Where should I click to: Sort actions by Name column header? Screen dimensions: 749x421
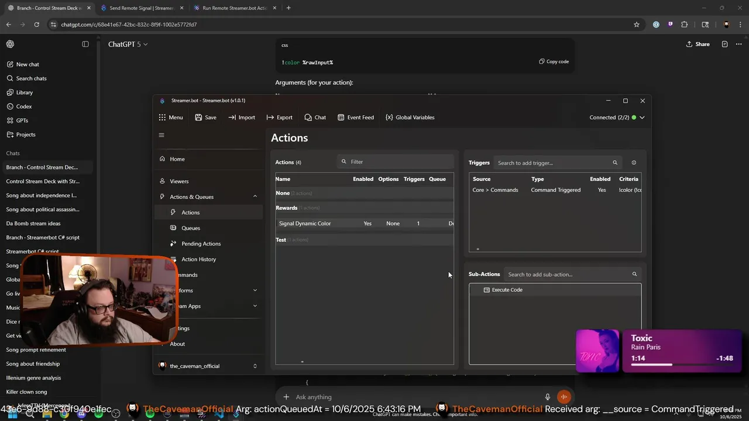(x=283, y=179)
